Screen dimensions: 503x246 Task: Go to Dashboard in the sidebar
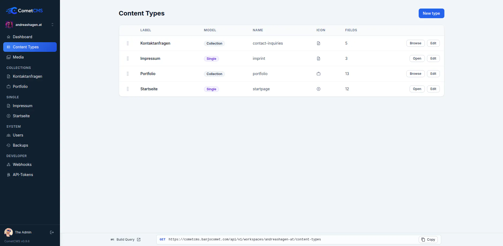pos(30,37)
